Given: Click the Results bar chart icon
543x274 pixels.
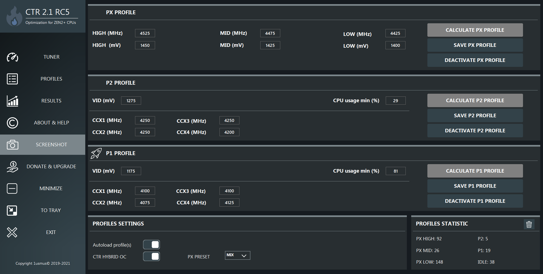Looking at the screenshot, I should click(x=12, y=101).
